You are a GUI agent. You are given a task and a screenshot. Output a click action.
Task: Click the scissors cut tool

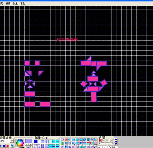(77, 147)
